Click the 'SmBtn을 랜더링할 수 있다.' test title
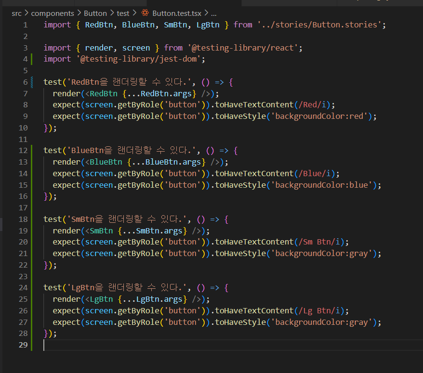Screen dimensions: 423x373 [127, 219]
